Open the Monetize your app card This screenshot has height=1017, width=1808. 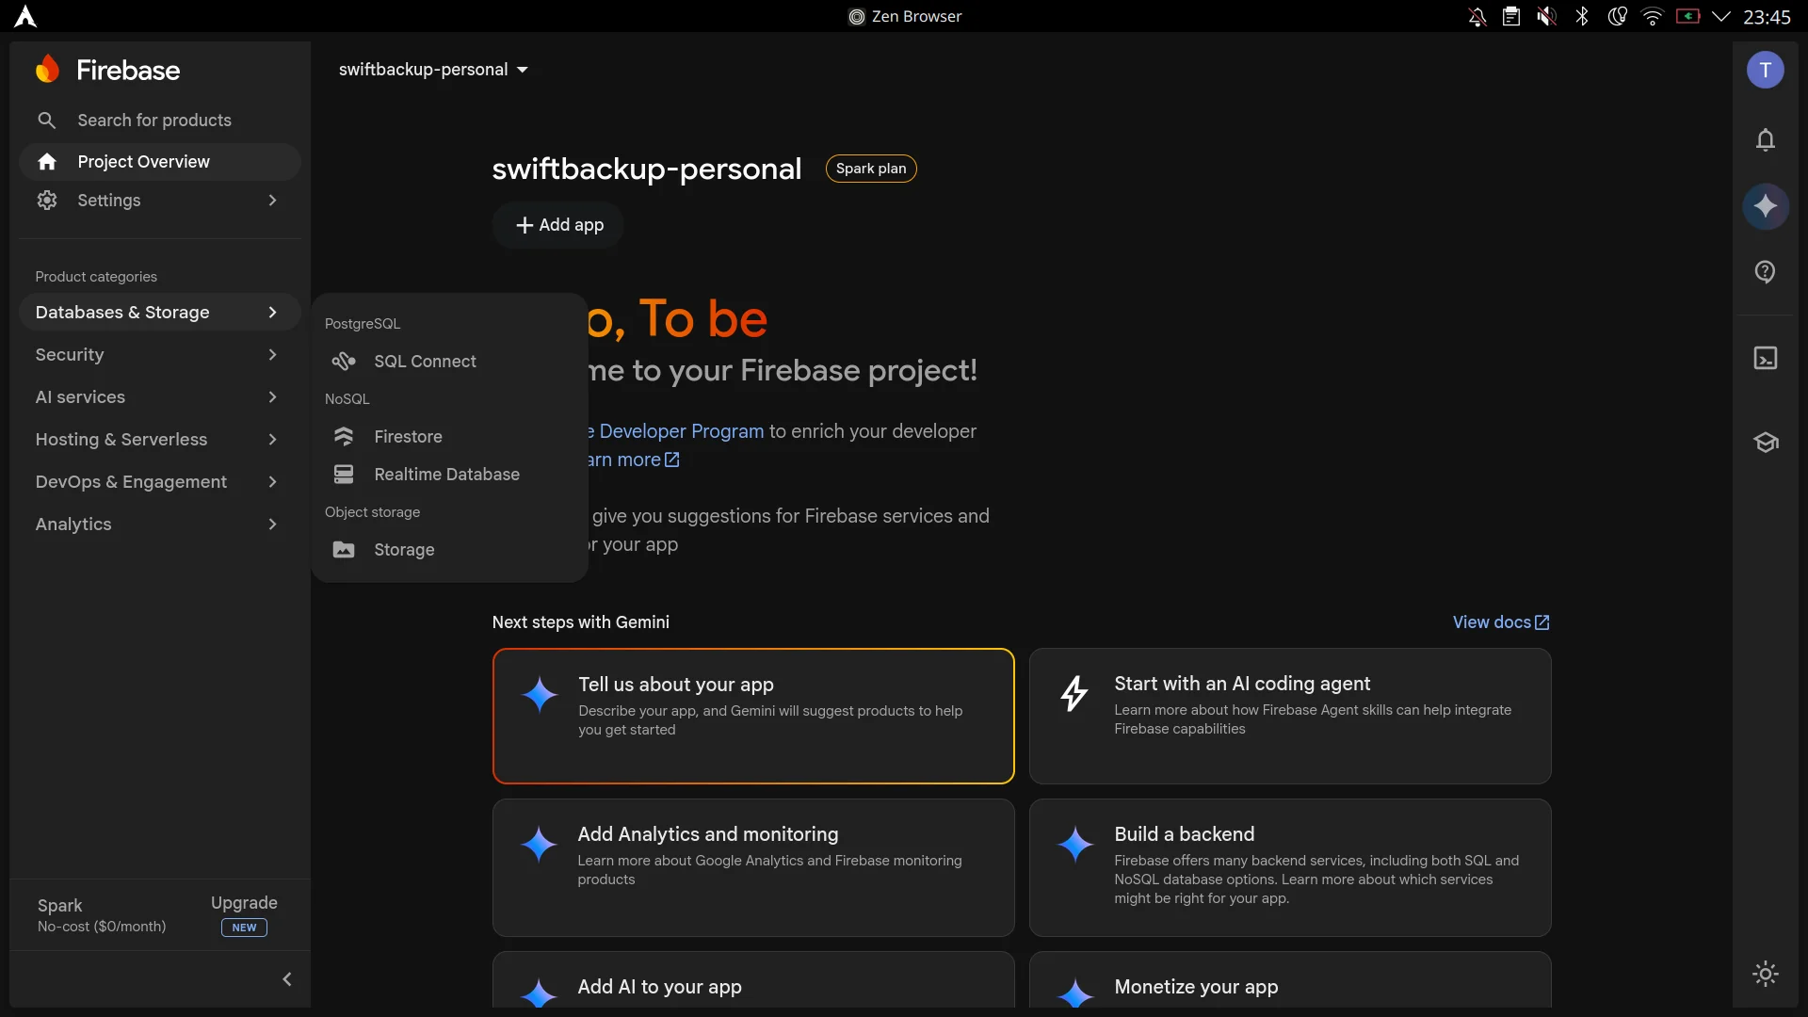1290,979
